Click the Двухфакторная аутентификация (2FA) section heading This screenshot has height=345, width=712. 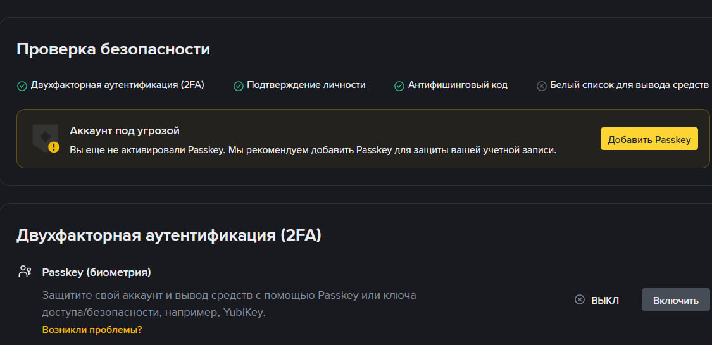tap(169, 235)
